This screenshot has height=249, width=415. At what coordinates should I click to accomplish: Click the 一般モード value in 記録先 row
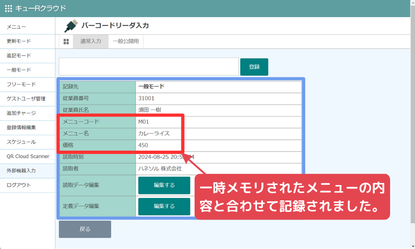click(x=151, y=87)
